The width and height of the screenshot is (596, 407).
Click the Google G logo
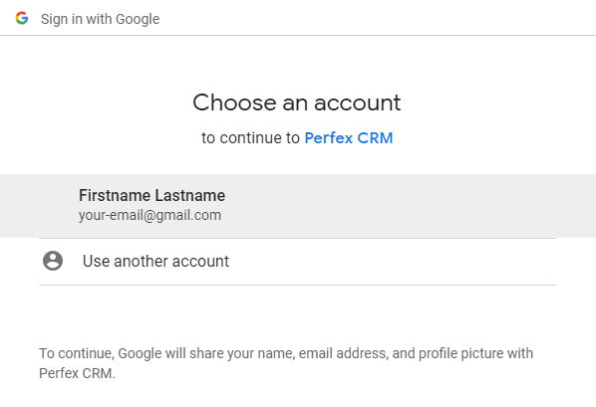click(x=22, y=18)
